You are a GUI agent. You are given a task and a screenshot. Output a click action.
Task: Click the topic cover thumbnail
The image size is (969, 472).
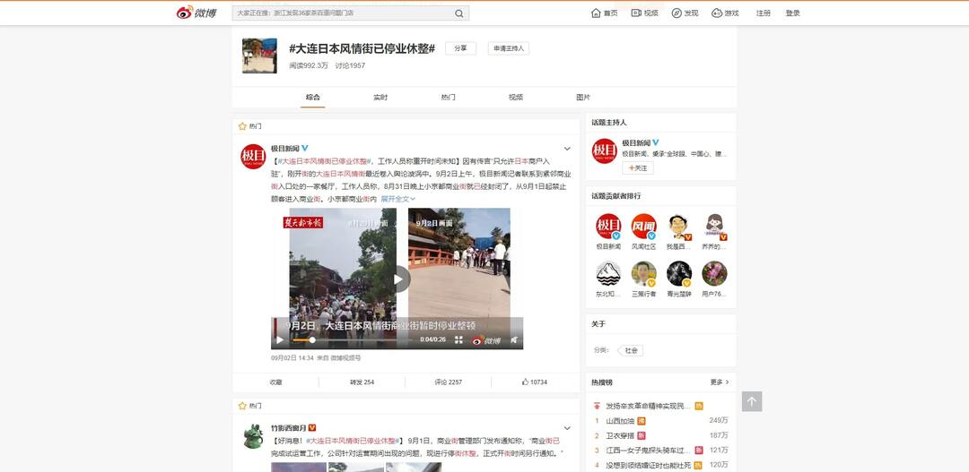click(259, 56)
